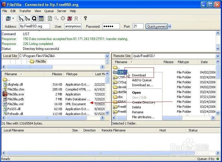Expand the Local Site path dropdown

pos(107,56)
